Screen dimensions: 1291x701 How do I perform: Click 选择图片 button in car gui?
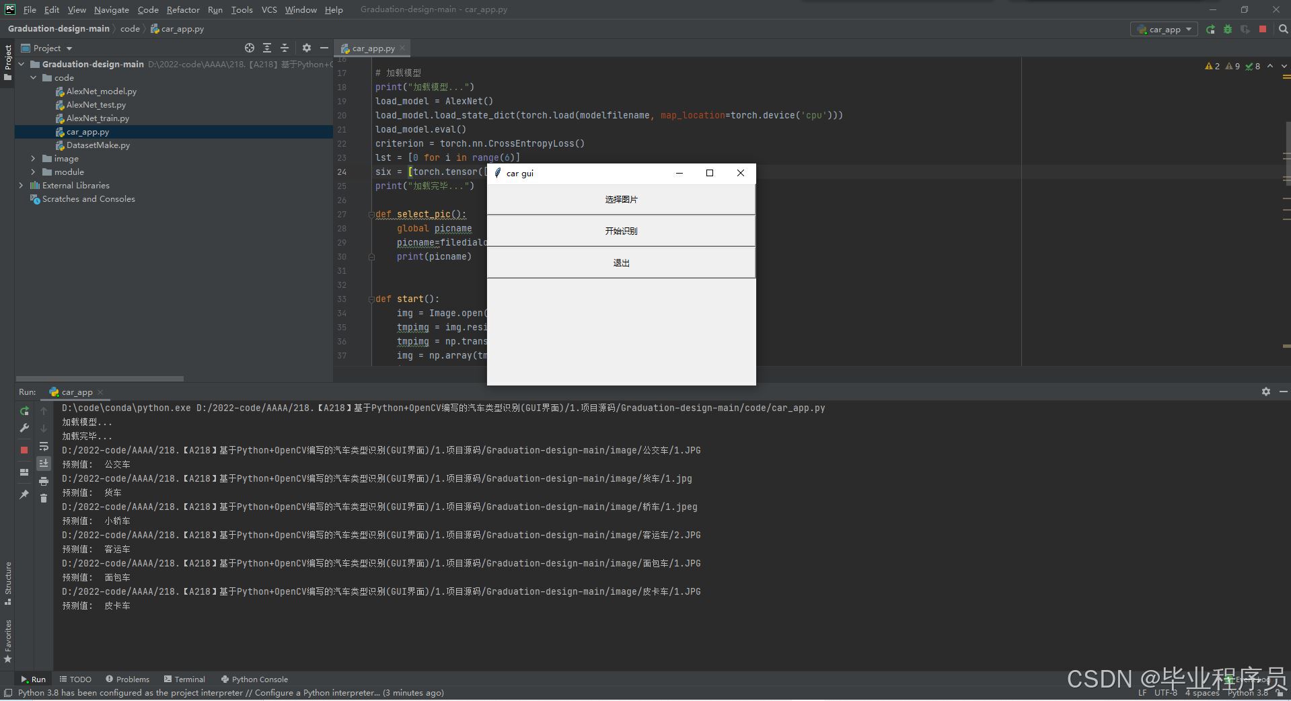click(x=621, y=200)
